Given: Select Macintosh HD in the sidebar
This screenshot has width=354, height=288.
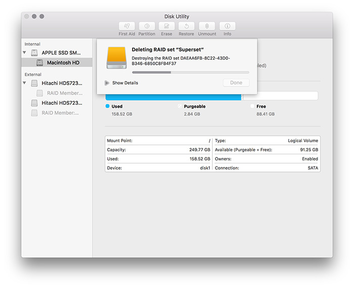Looking at the screenshot, I should tap(57, 63).
